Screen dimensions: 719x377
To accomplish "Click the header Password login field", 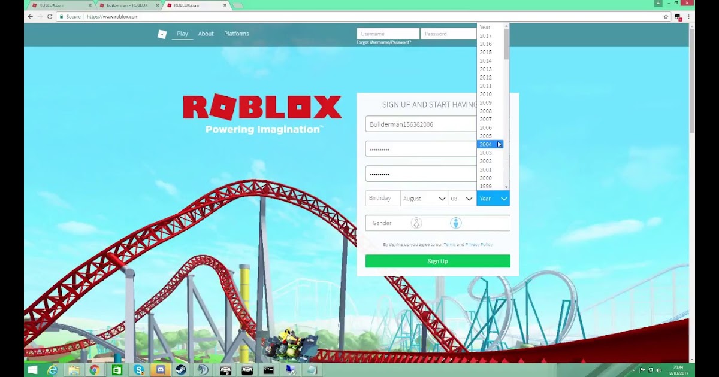I will pyautogui.click(x=449, y=34).
